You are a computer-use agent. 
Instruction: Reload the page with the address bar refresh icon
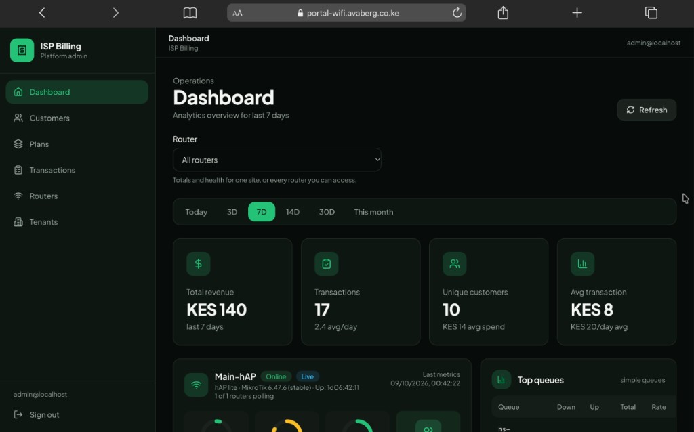click(457, 13)
